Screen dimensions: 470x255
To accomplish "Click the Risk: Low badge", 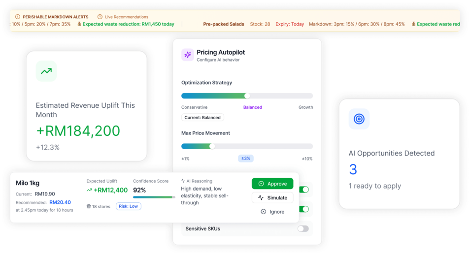I will click(129, 206).
